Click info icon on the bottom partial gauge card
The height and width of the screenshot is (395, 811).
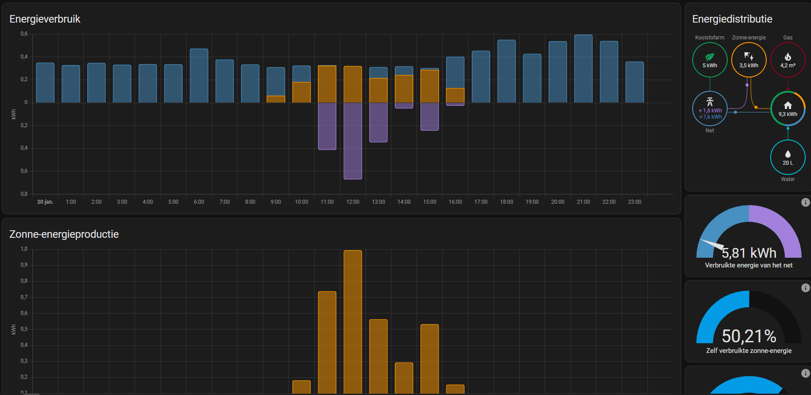pos(805,373)
